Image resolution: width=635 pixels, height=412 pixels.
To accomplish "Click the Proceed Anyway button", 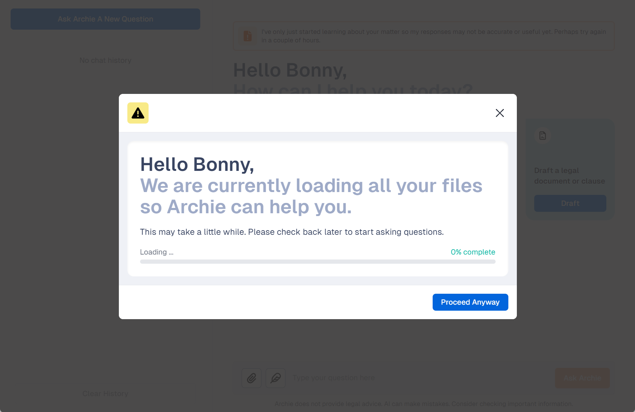I will 470,302.
